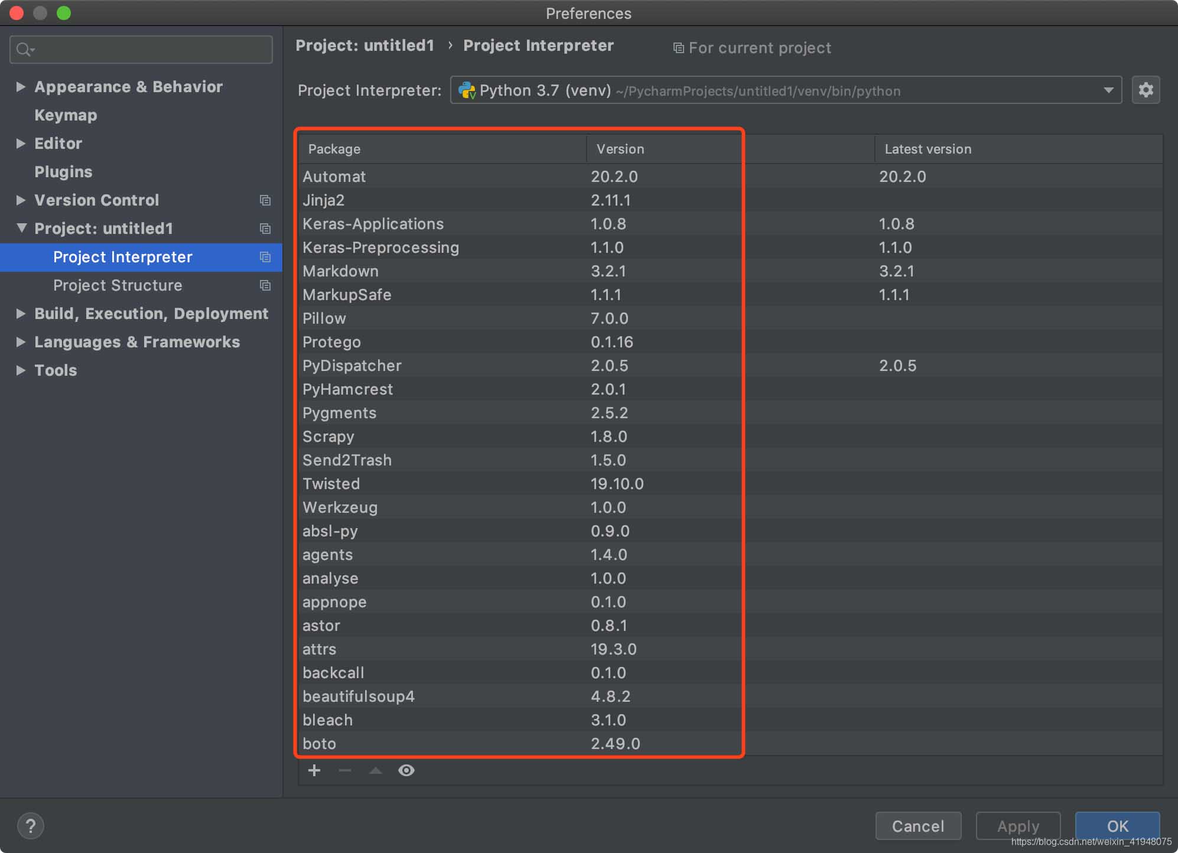1178x853 pixels.
Task: Select the Protego package row
Action: [x=731, y=342]
